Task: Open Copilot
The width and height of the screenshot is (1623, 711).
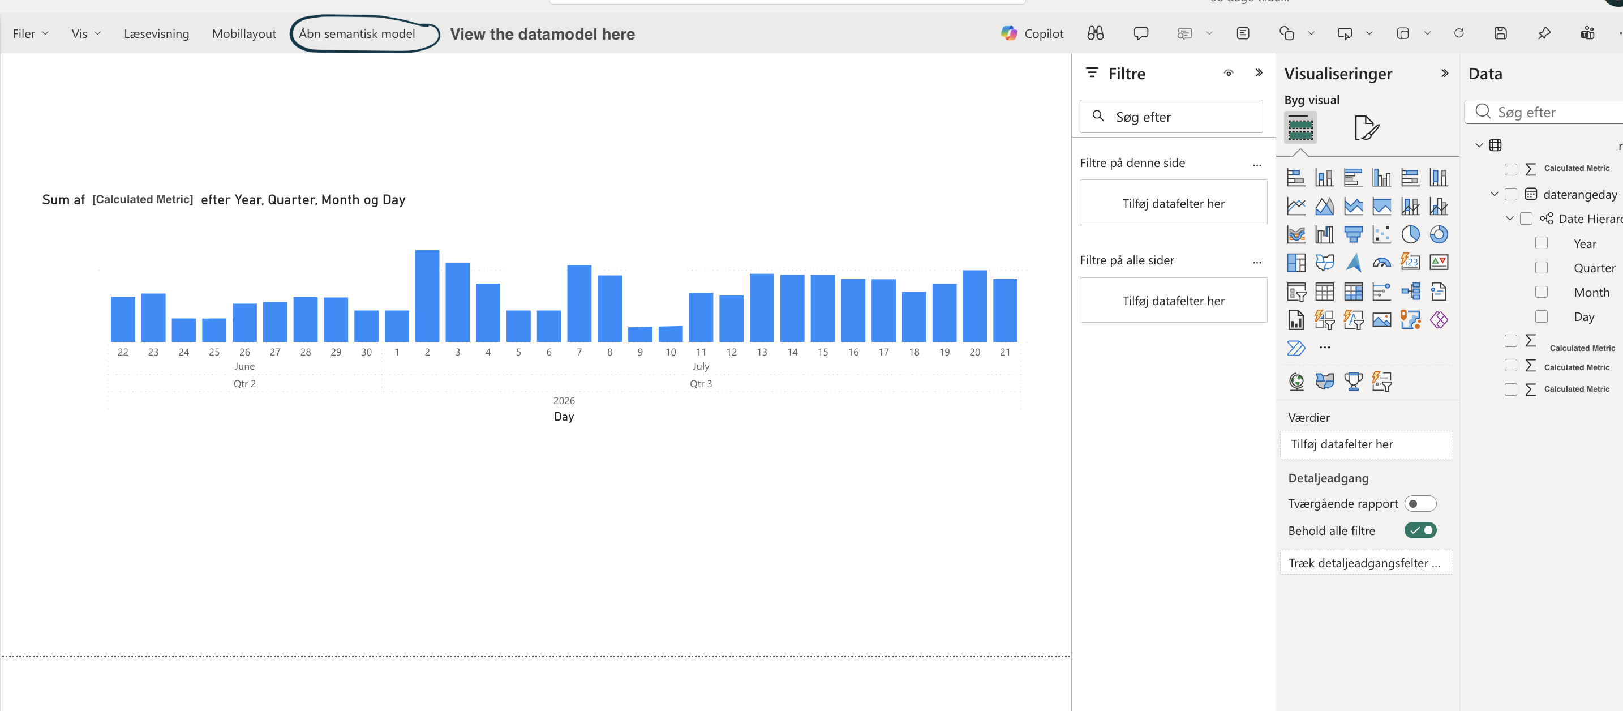Action: (x=1032, y=34)
